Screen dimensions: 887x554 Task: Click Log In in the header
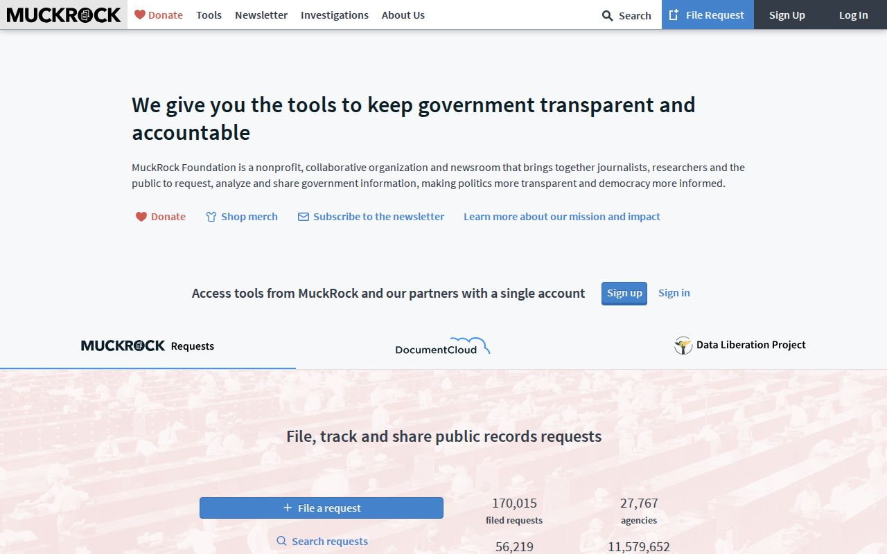click(853, 15)
